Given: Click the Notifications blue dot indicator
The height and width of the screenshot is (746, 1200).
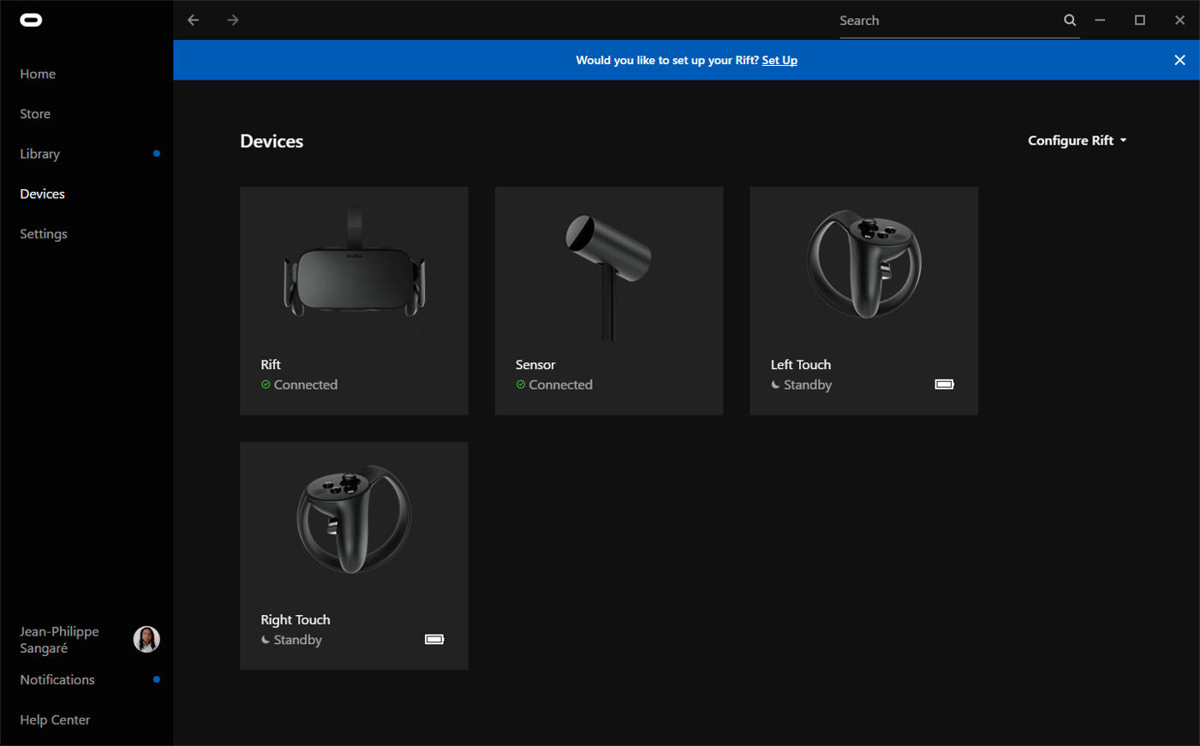Looking at the screenshot, I should [x=156, y=679].
